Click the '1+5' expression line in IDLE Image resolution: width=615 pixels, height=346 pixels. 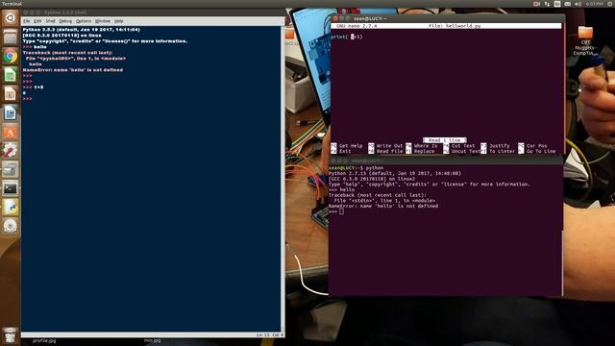click(33, 87)
